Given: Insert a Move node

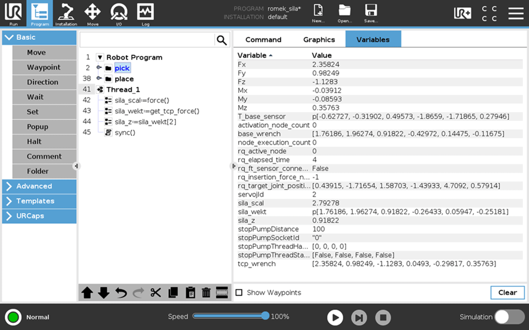Looking at the screenshot, I should click(x=44, y=53).
